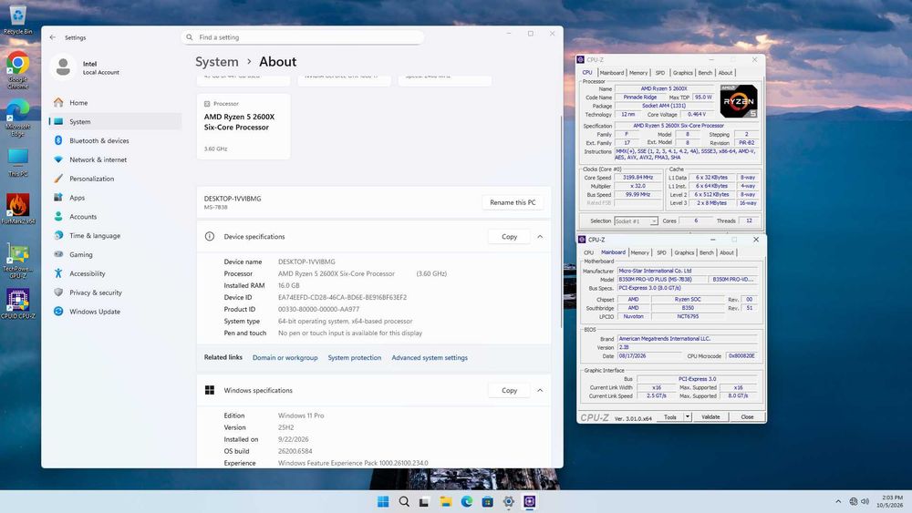
Task: Open Microsoft Edge from the taskbar
Action: point(466,502)
